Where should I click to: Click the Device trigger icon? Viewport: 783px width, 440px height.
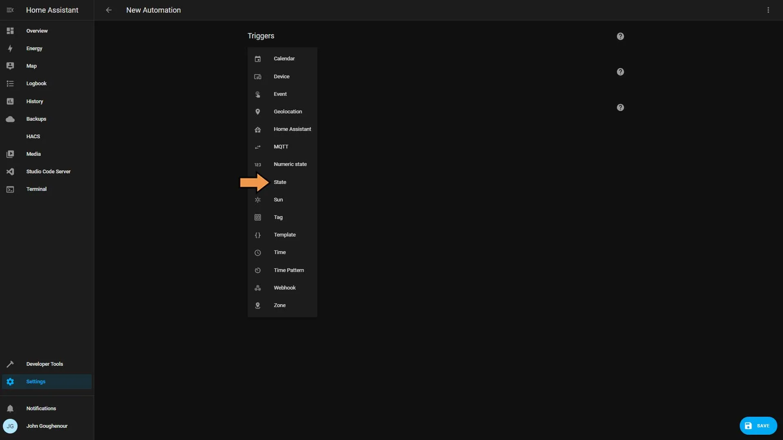pos(258,77)
